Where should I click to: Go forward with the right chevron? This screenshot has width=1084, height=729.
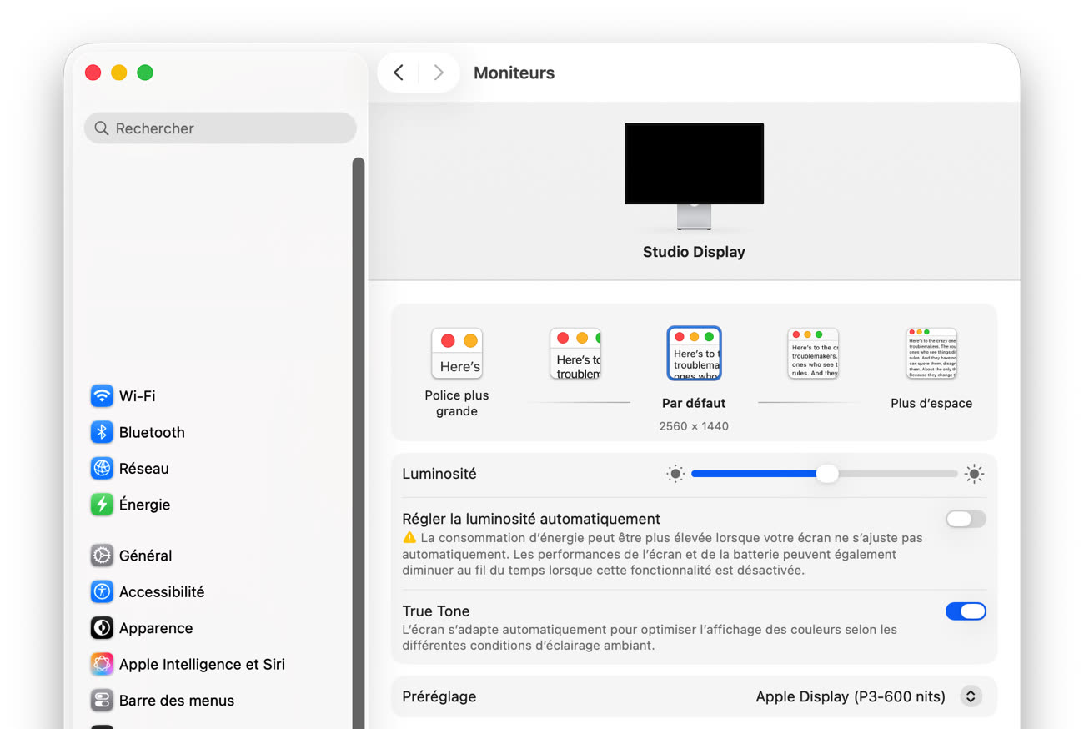(439, 73)
